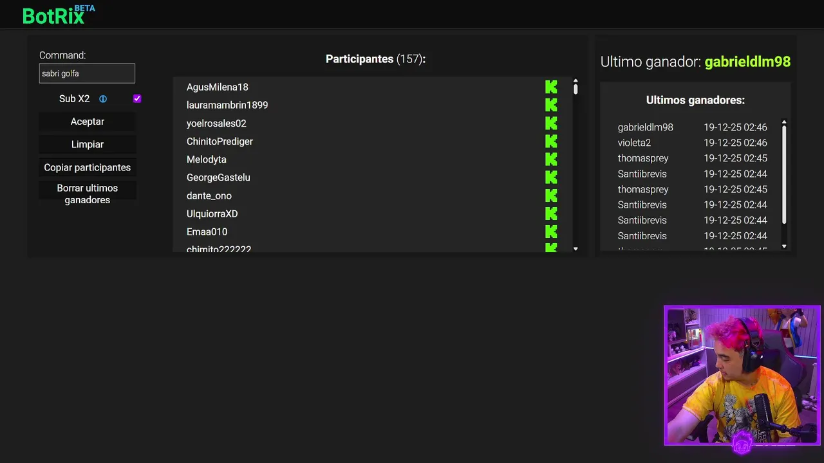Image resolution: width=824 pixels, height=463 pixels.
Task: Click Copiar participantes button
Action: (88, 167)
